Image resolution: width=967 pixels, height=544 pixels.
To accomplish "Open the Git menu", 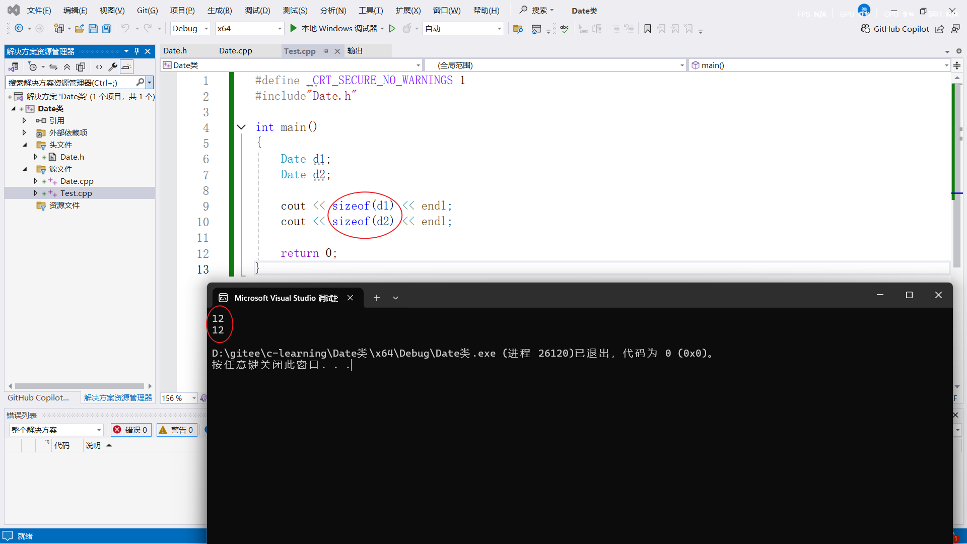I will click(147, 11).
